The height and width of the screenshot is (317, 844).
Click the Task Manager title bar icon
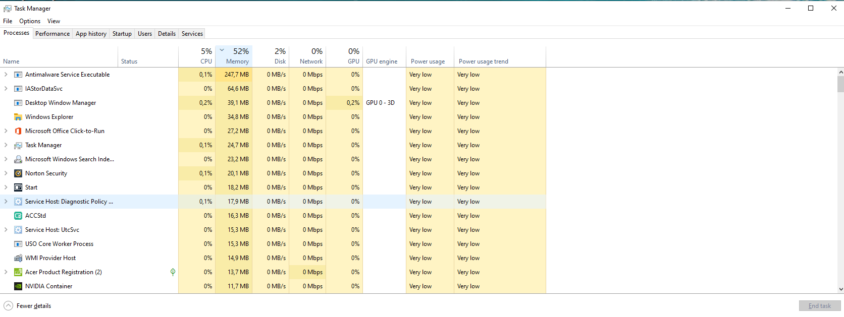(x=8, y=9)
